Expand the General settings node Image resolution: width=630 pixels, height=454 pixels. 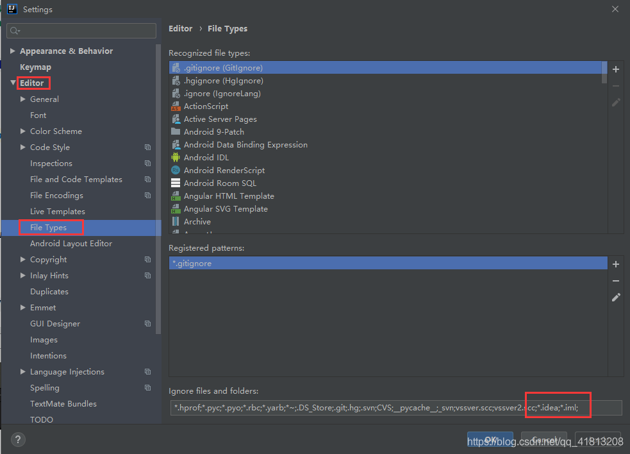[x=23, y=99]
